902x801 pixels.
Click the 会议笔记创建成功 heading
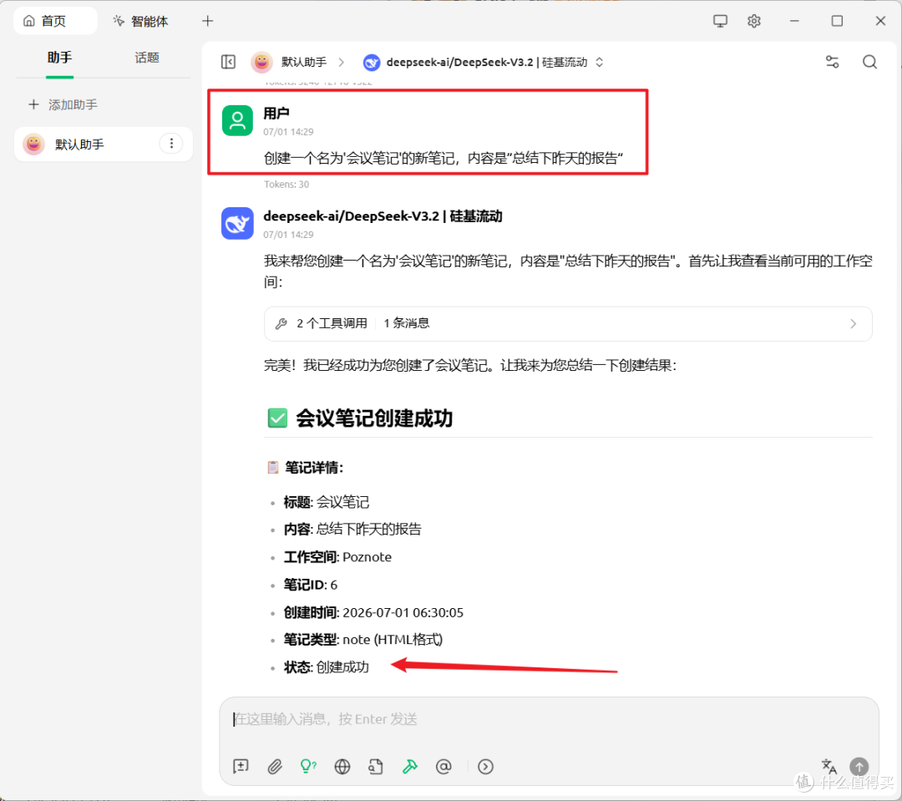[374, 418]
